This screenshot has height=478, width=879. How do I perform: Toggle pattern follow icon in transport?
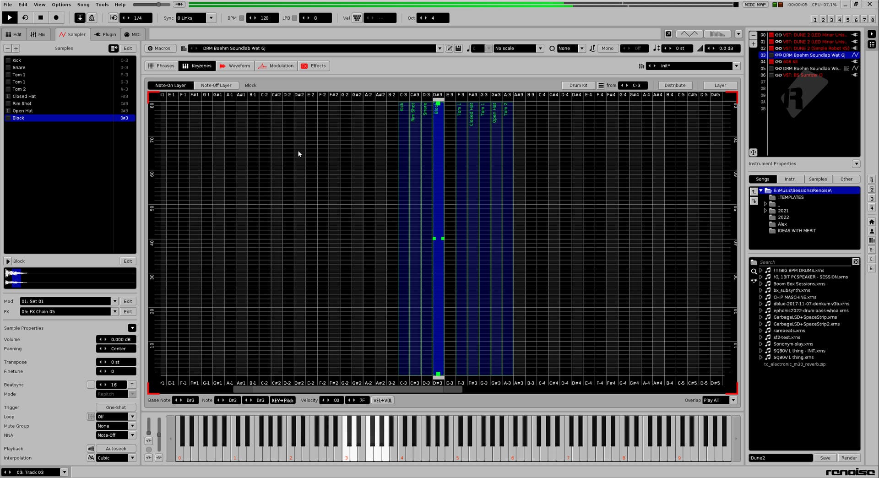point(80,18)
